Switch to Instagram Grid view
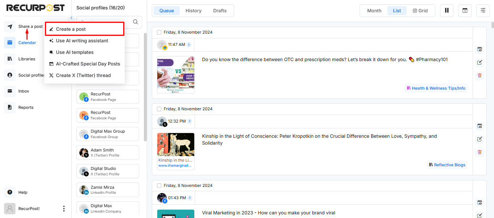The width and height of the screenshot is (494, 218). [420, 11]
